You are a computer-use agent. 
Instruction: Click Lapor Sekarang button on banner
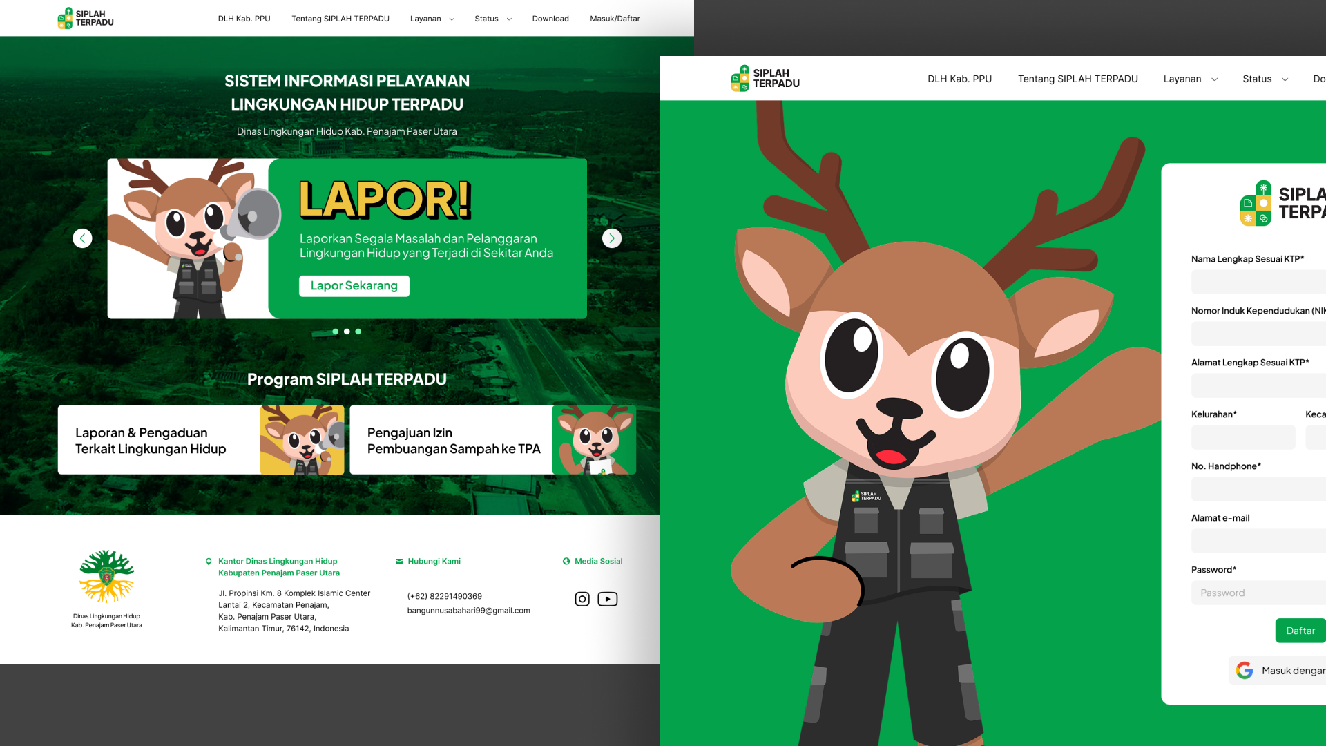pos(354,286)
